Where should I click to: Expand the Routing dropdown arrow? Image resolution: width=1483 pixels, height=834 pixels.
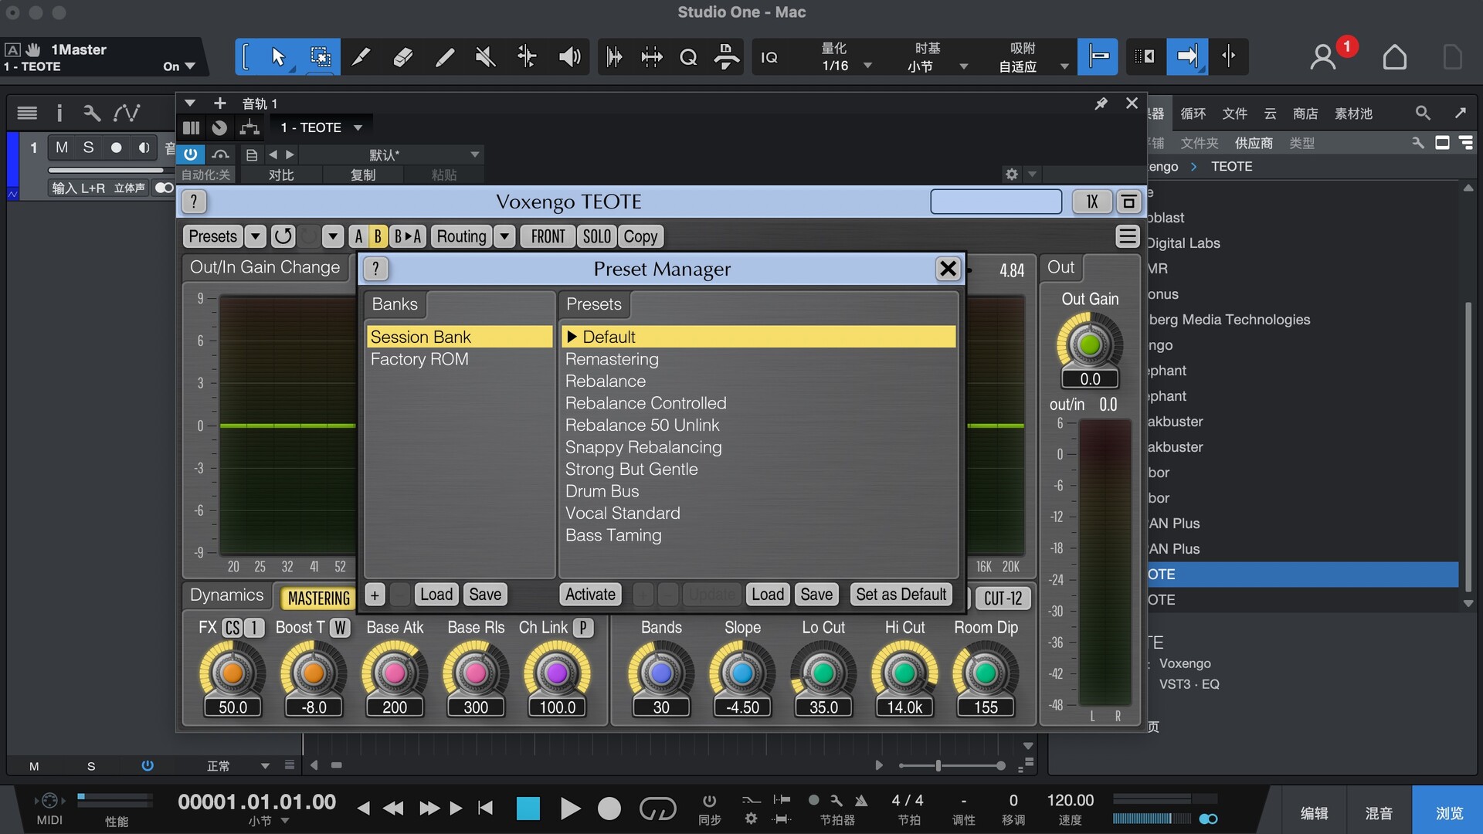point(504,236)
